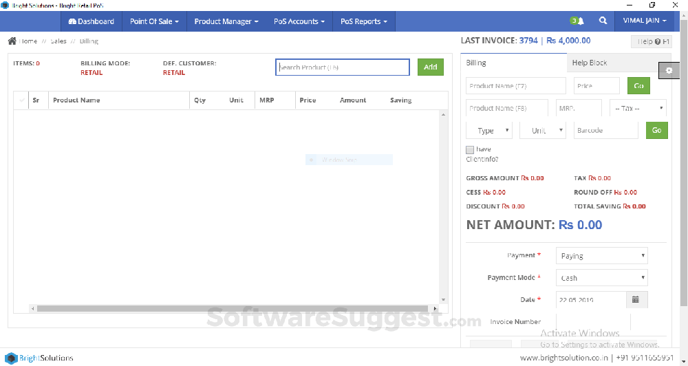Image resolution: width=688 pixels, height=366 pixels.
Task: Click the Product Name (F8) field
Action: tap(507, 108)
